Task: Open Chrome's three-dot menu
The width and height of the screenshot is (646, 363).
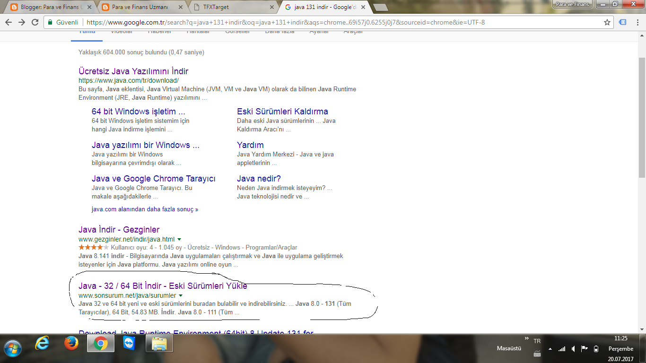Action: pos(637,22)
